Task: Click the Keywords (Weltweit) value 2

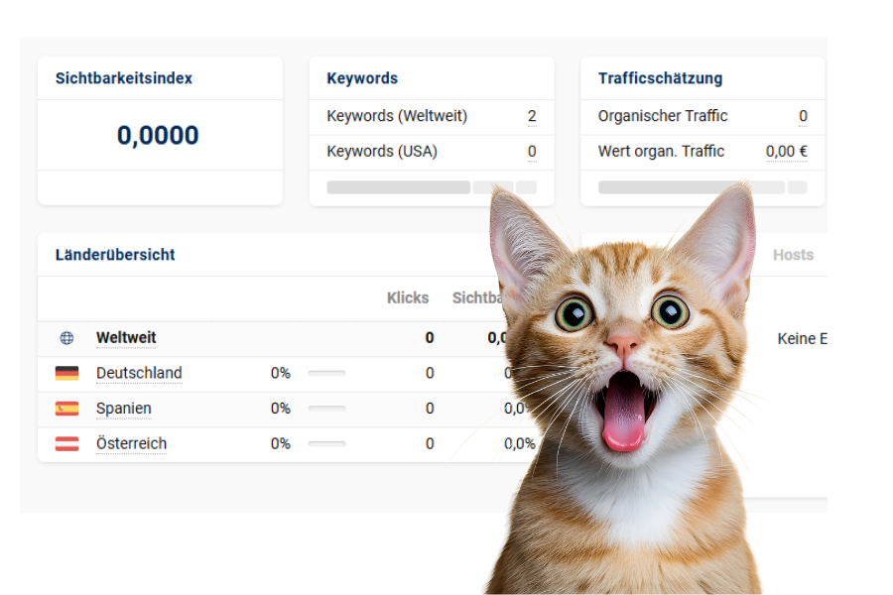Action: click(532, 116)
